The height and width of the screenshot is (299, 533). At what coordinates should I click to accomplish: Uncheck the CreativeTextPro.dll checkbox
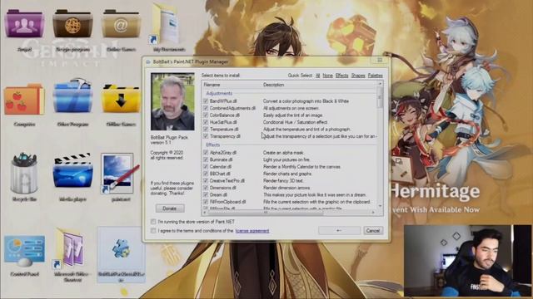206,181
